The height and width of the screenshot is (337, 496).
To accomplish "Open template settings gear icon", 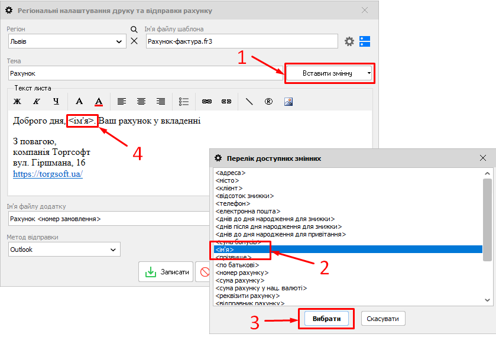I will [349, 41].
